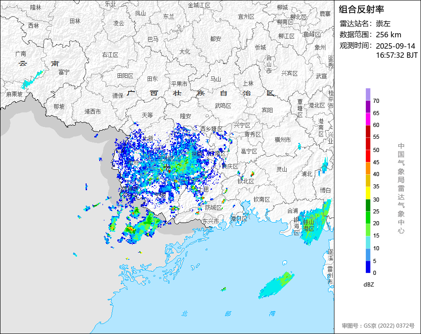
Task: Pick the 60–65 dBZ magenta legend swatch
Action: tap(368, 119)
